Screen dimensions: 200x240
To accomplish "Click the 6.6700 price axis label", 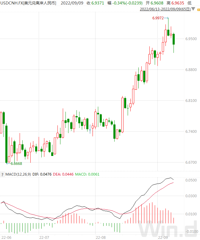I will (x=191, y=162).
